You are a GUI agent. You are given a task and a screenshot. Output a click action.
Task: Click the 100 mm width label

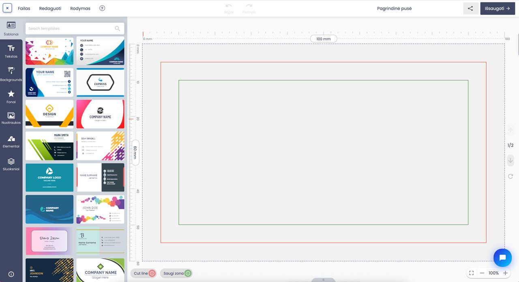[324, 39]
